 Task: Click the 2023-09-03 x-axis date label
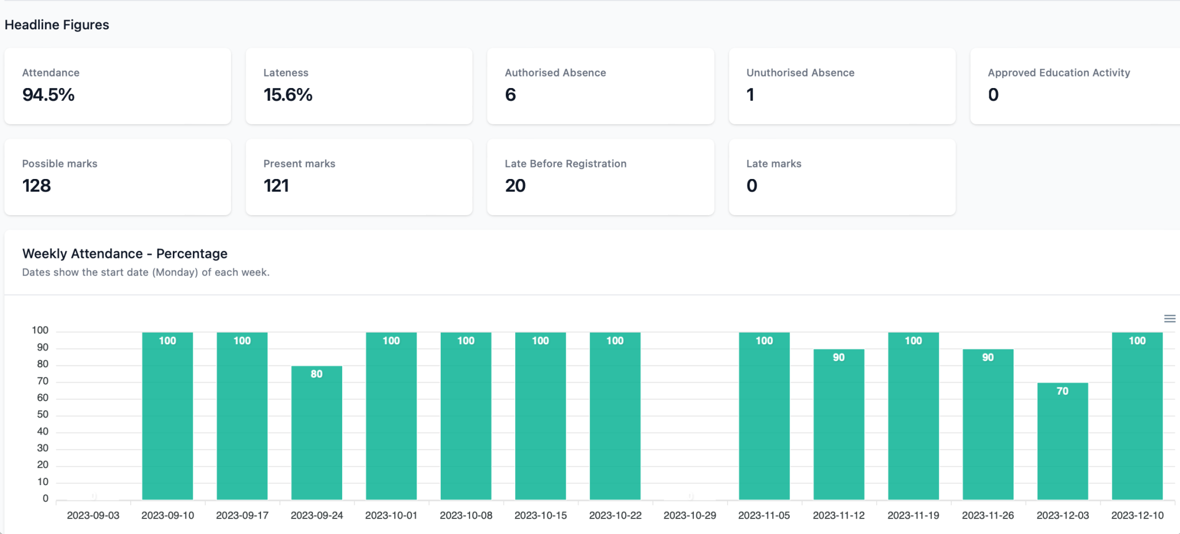tap(93, 516)
